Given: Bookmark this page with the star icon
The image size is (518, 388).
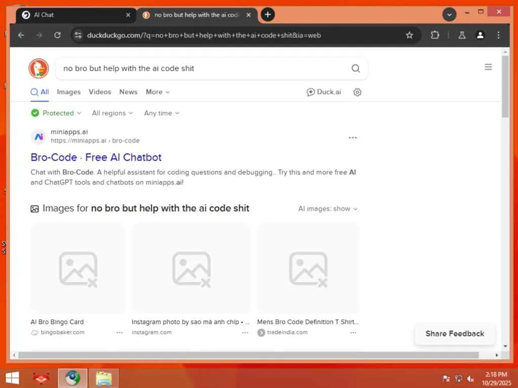Looking at the screenshot, I should point(409,35).
